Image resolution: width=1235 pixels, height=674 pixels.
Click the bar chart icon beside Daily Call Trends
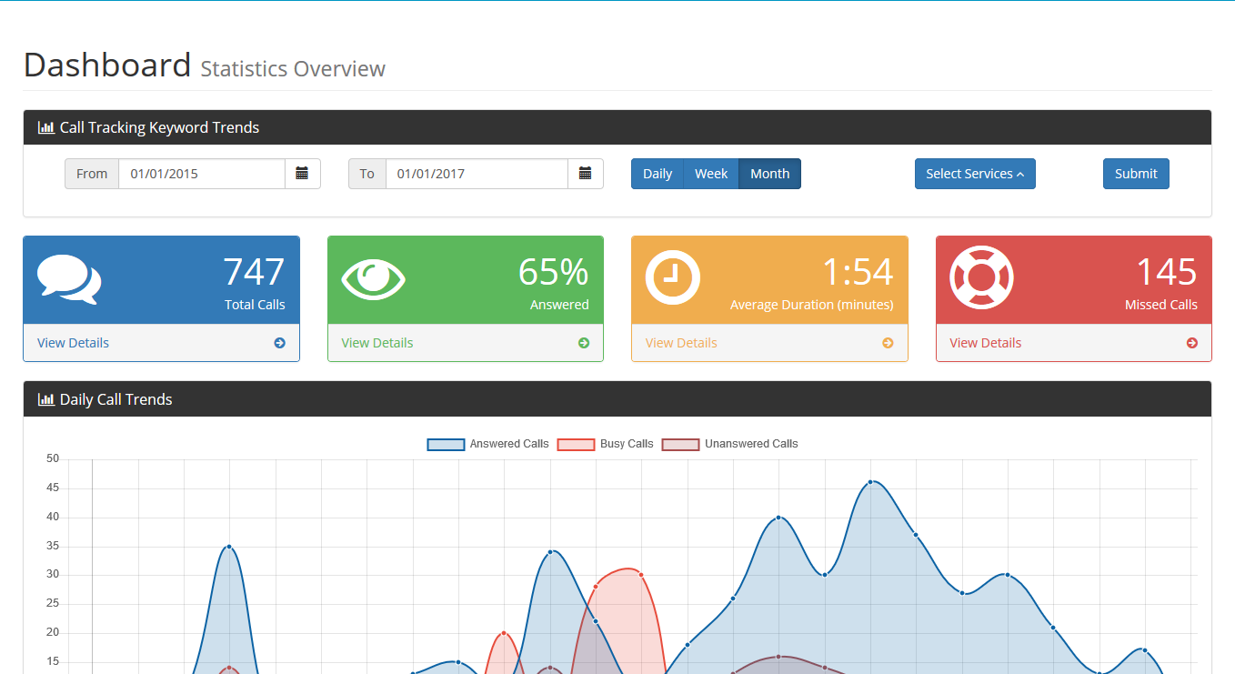coord(46,399)
